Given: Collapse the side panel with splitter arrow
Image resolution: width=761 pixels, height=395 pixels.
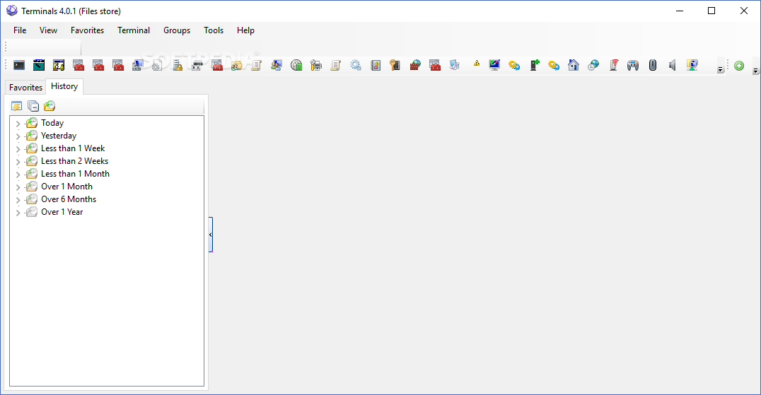Looking at the screenshot, I should pyautogui.click(x=211, y=235).
